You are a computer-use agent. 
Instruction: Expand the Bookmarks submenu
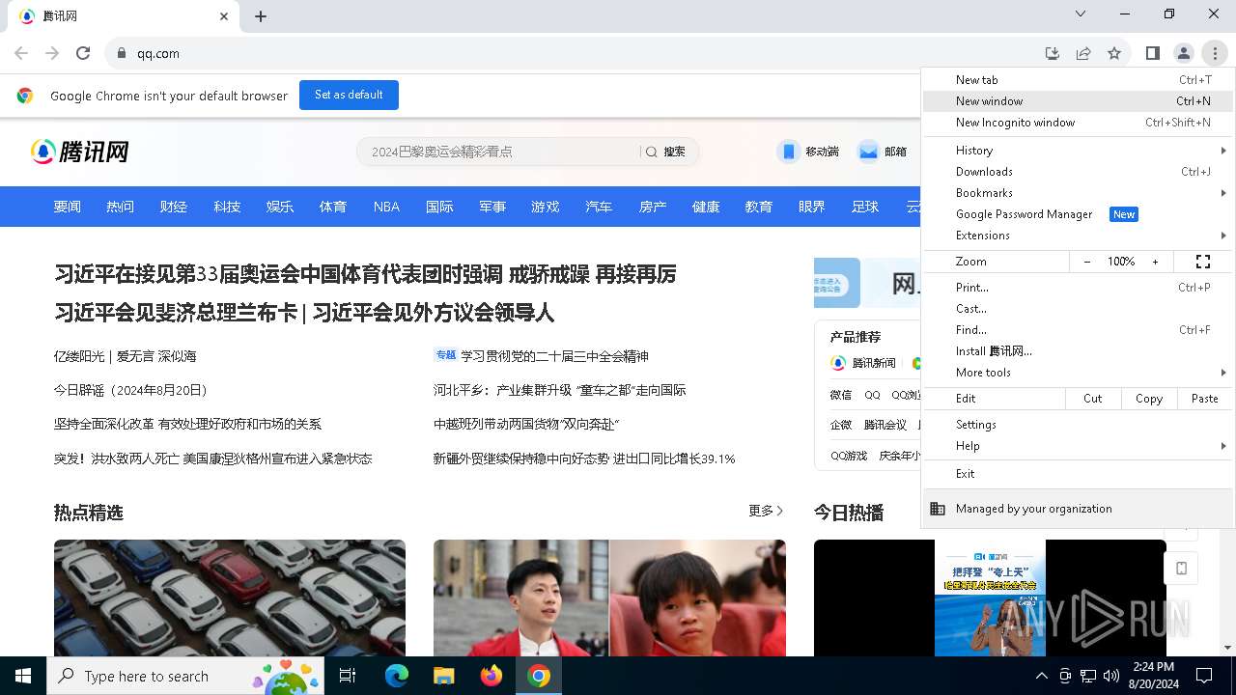(1078, 193)
